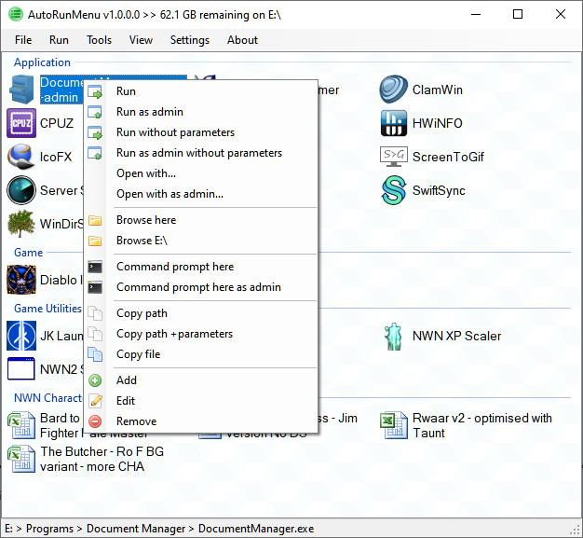Click the HWiNFO label
This screenshot has width=583, height=538.
point(438,123)
